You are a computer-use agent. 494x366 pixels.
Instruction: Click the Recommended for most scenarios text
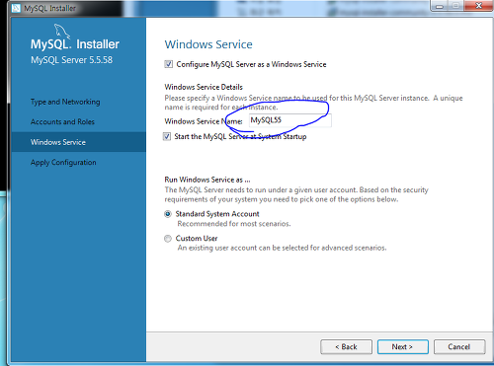(234, 224)
